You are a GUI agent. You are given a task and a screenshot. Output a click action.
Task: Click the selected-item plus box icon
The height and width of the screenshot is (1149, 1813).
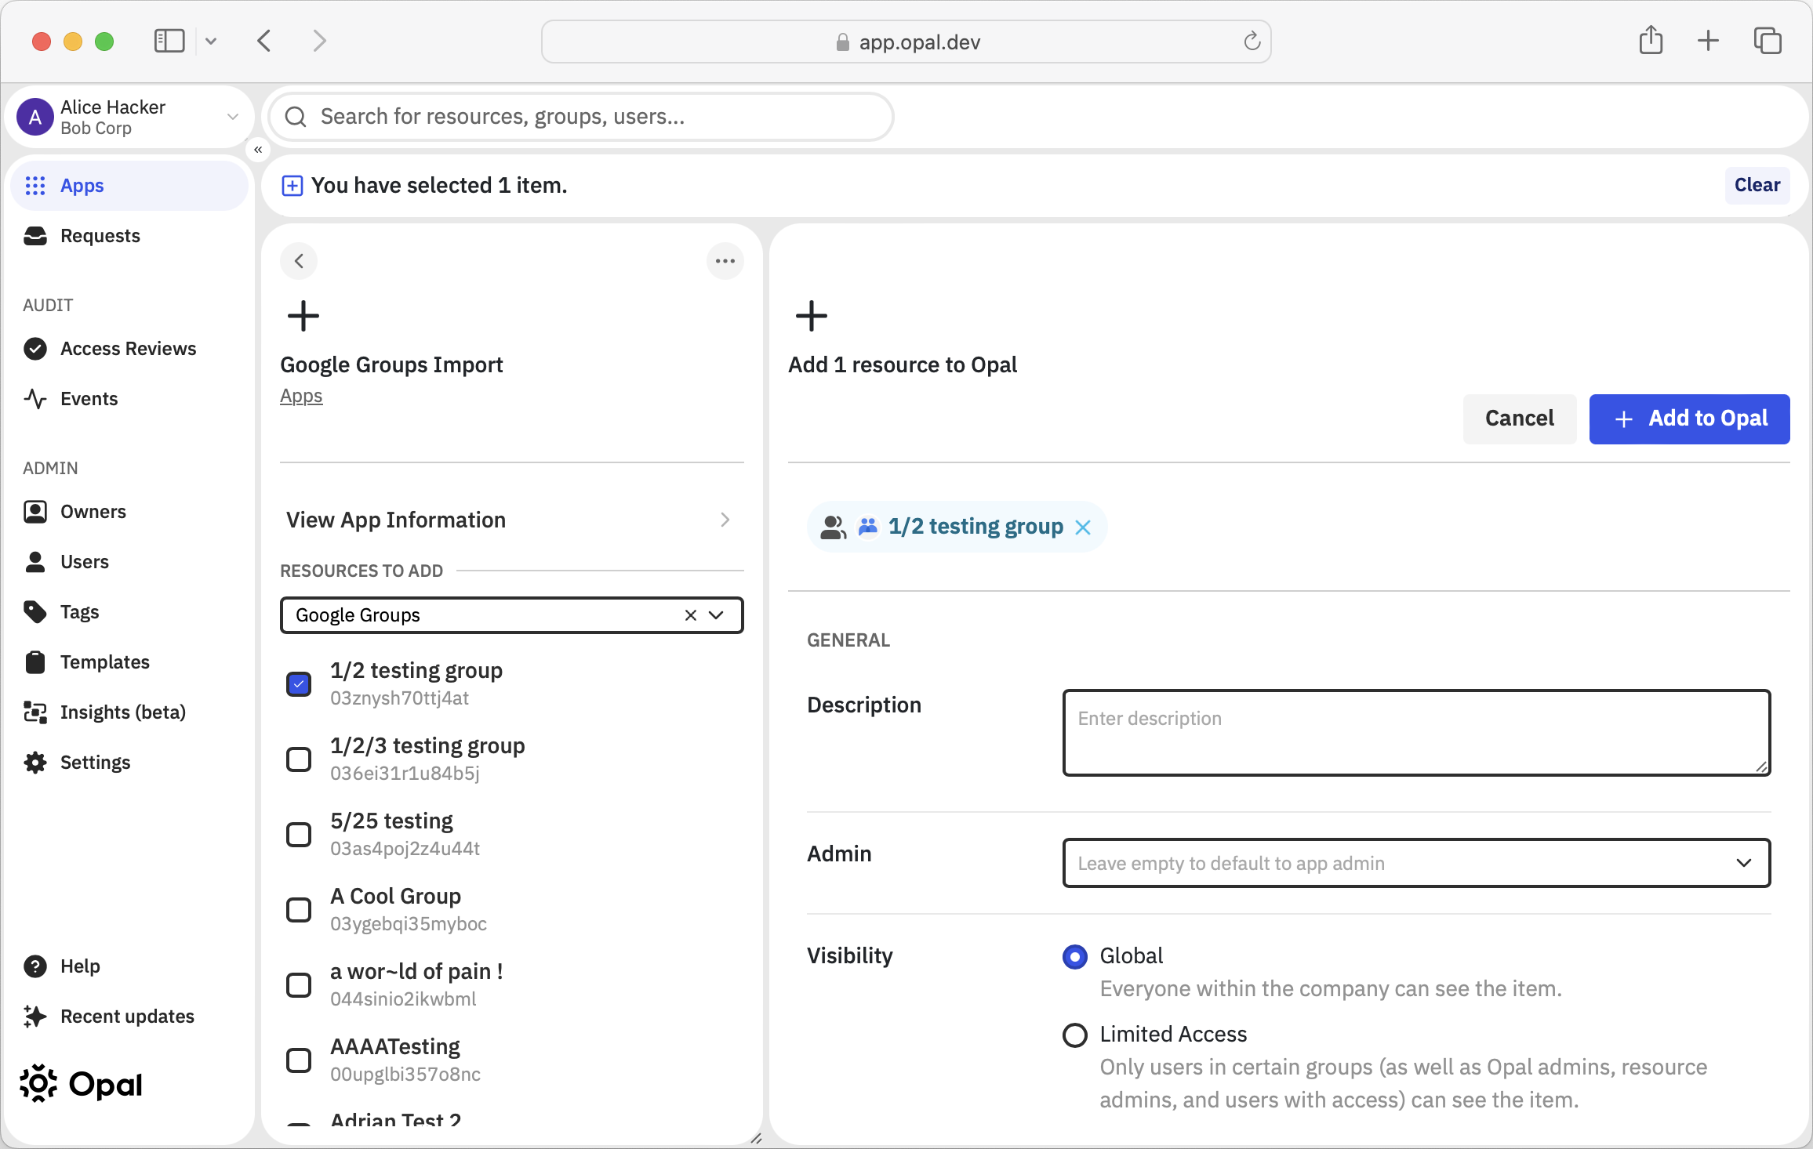point(292,186)
